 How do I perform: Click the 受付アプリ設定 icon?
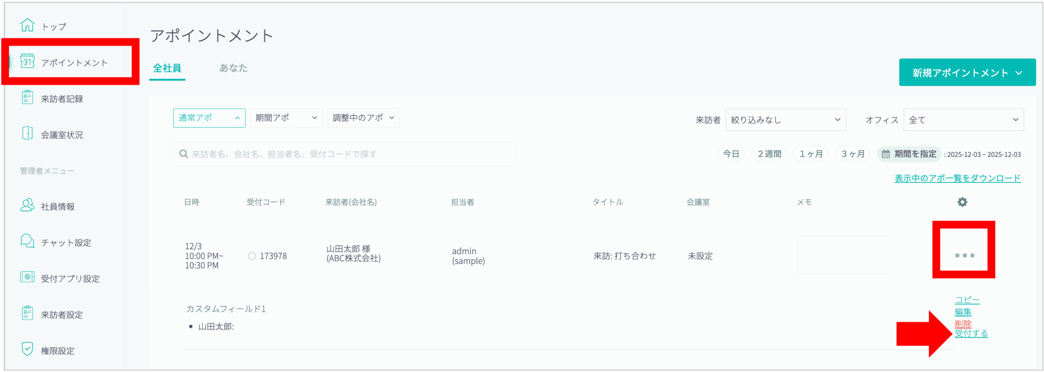27,278
